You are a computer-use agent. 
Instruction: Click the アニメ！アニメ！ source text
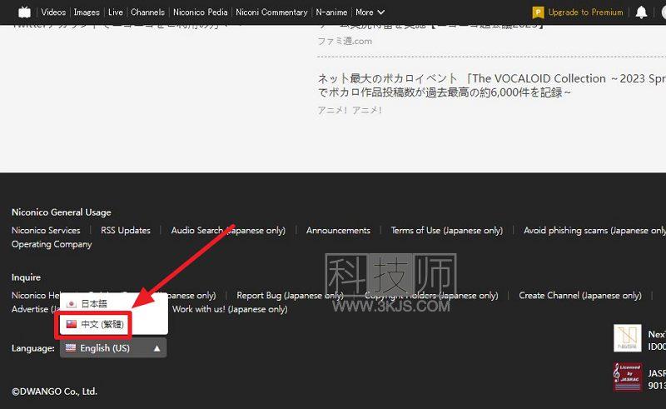coord(350,110)
